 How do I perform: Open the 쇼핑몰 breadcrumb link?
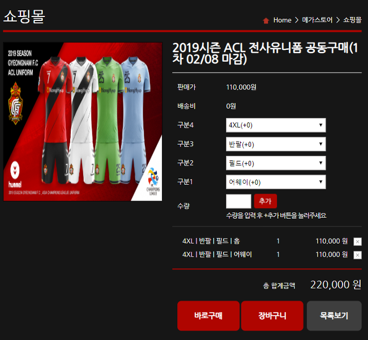pyautogui.click(x=352, y=20)
